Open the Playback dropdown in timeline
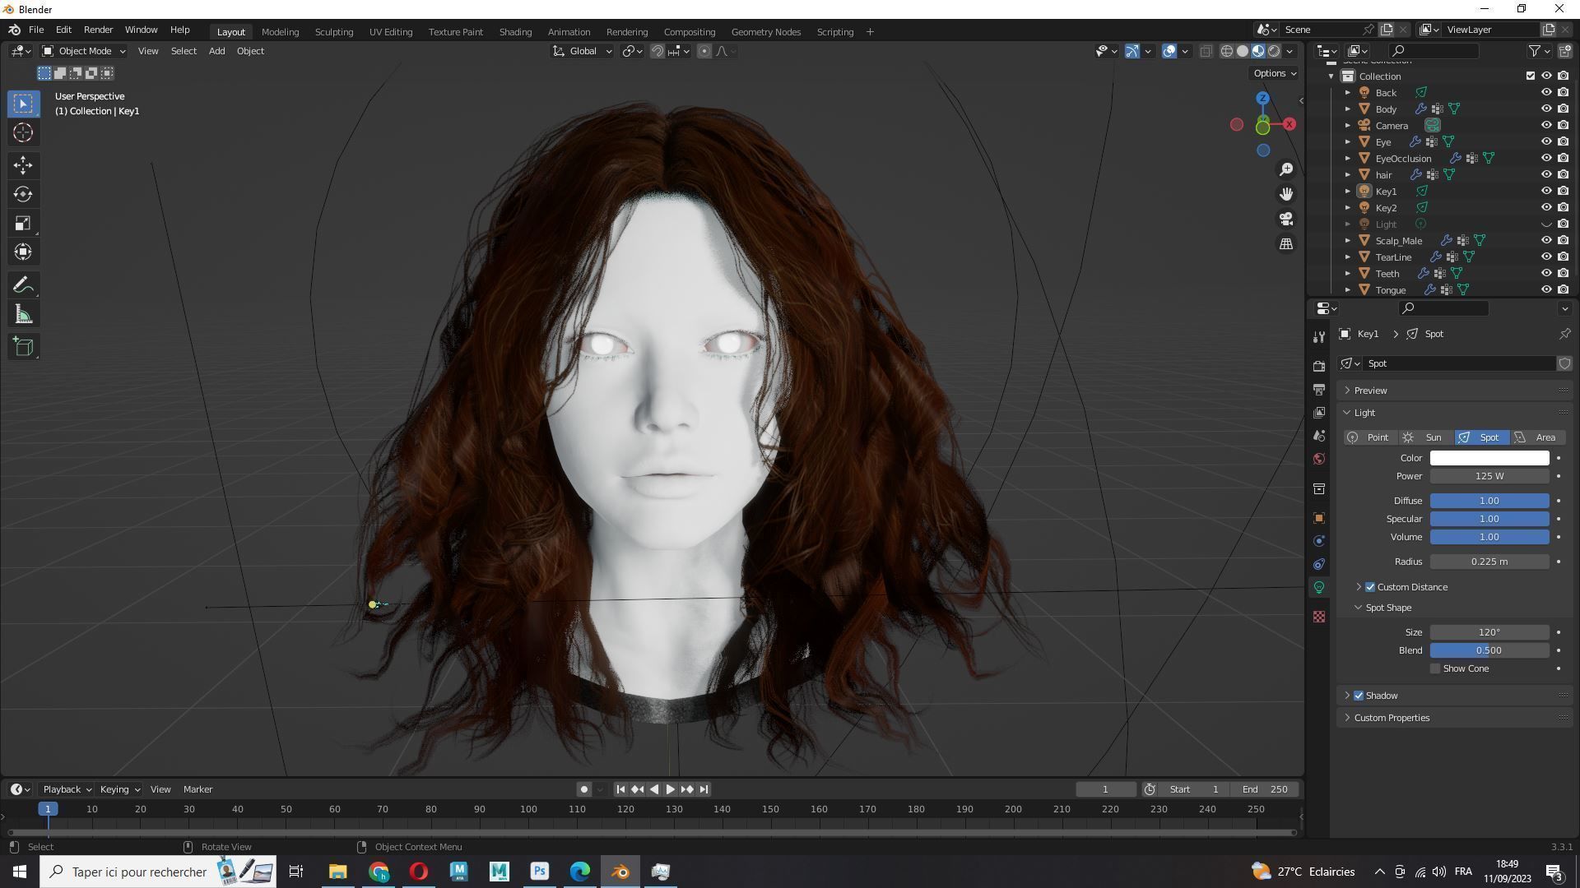This screenshot has height=888, width=1580. click(x=66, y=789)
